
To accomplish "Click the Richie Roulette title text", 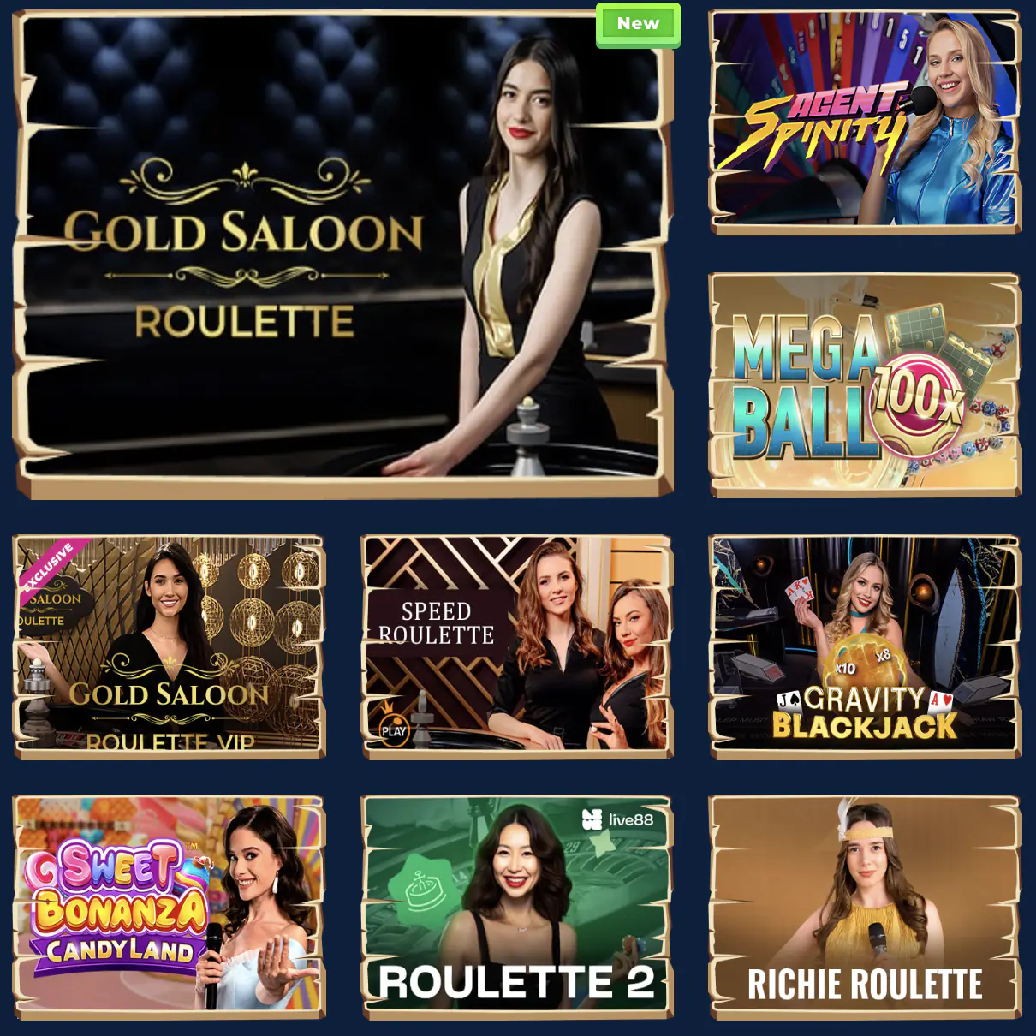I will click(865, 985).
